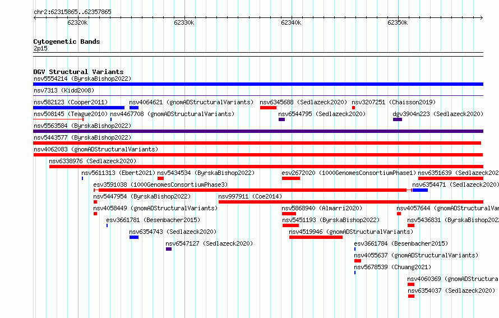
Task: Click nsv4055637 (gnomADStructuralVariants) label
Action: [x=416, y=255]
